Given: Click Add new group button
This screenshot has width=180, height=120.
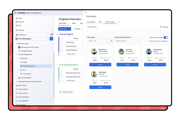Looking at the screenshot, I should click(x=66, y=92).
